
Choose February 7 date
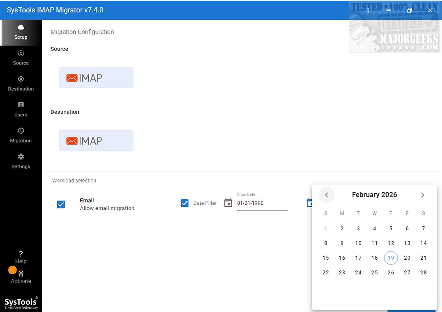424,229
